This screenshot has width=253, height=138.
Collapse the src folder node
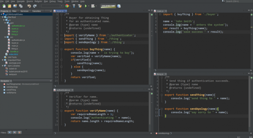coord(5,37)
